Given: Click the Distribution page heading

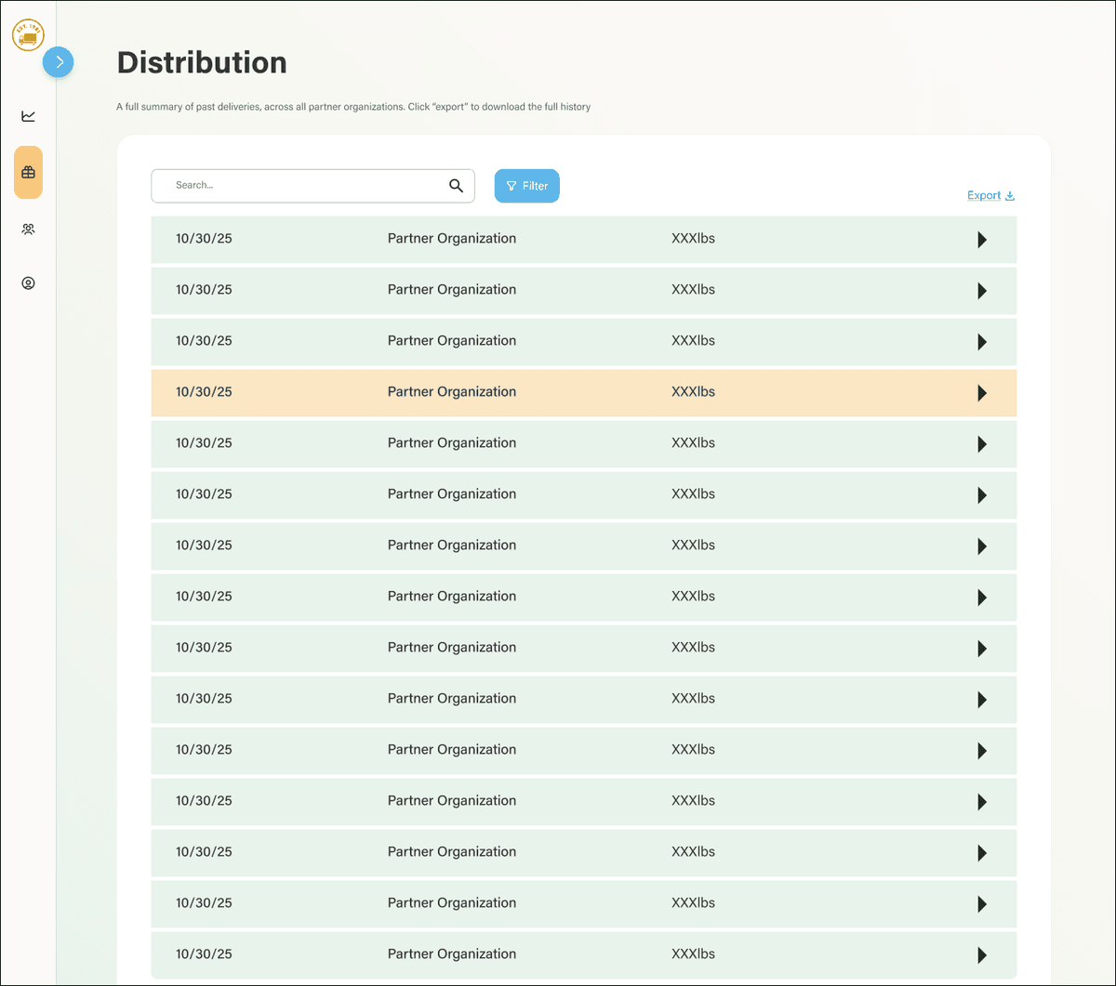Looking at the screenshot, I should [x=202, y=63].
